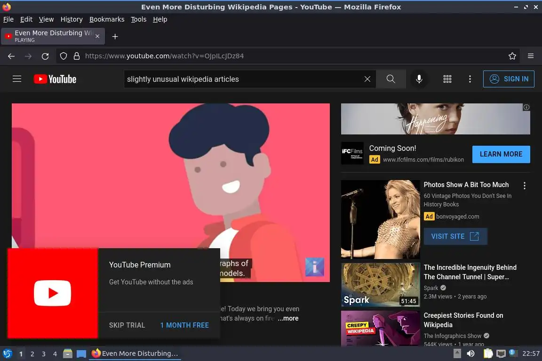
Task: Show ad info icon on banner
Action: coord(526,107)
